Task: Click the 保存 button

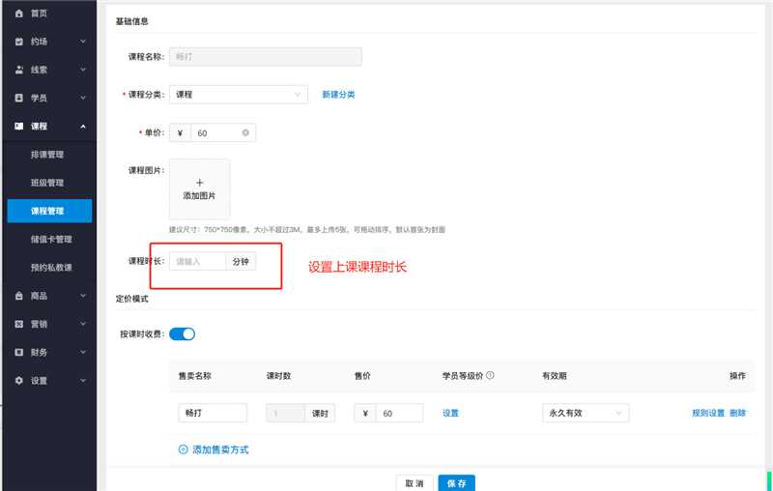Action: (456, 483)
